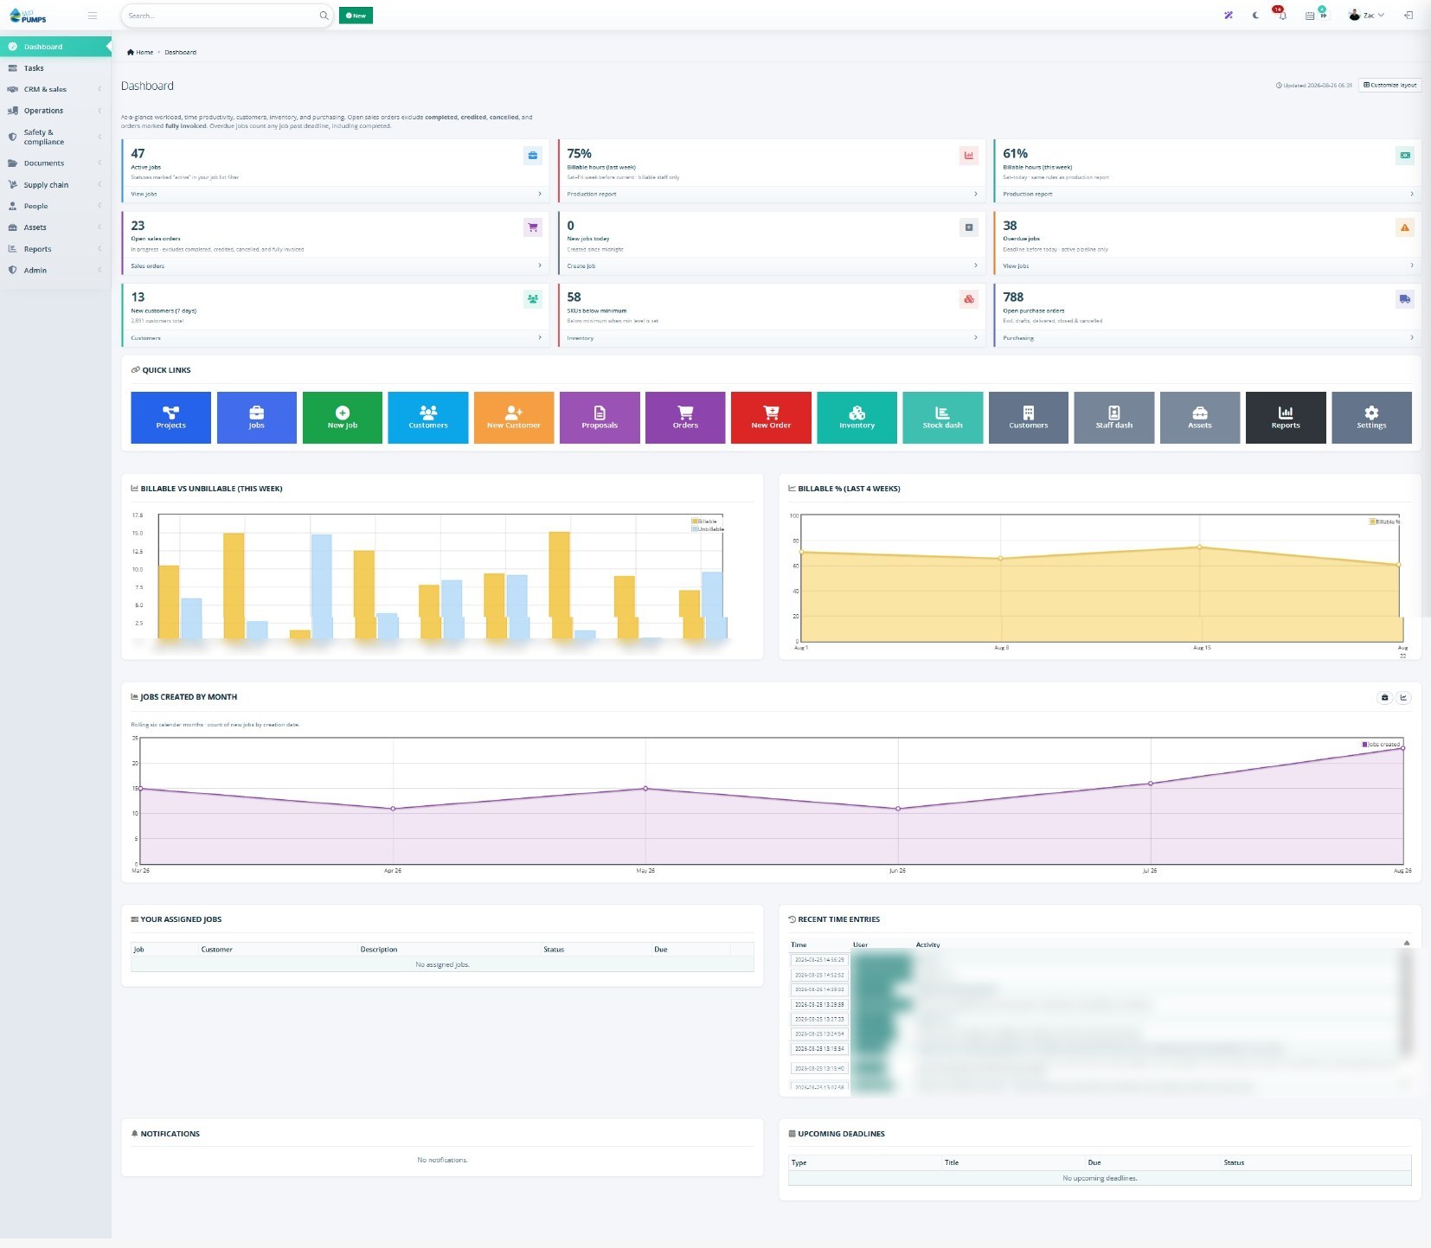Screen dimensions: 1431x1248
Task: Expand Reports sidebar section
Action: (x=55, y=249)
